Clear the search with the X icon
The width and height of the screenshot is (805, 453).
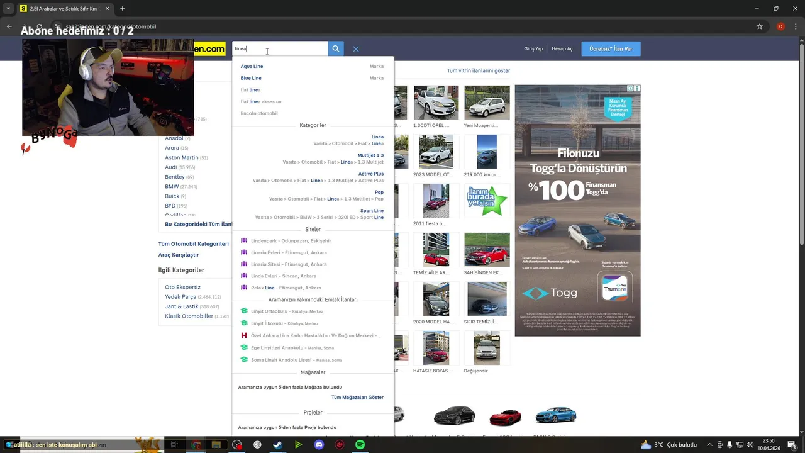coord(356,48)
